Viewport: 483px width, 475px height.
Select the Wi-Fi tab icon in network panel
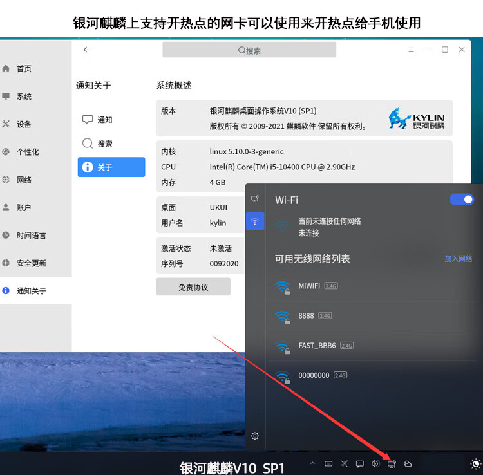pyautogui.click(x=255, y=221)
